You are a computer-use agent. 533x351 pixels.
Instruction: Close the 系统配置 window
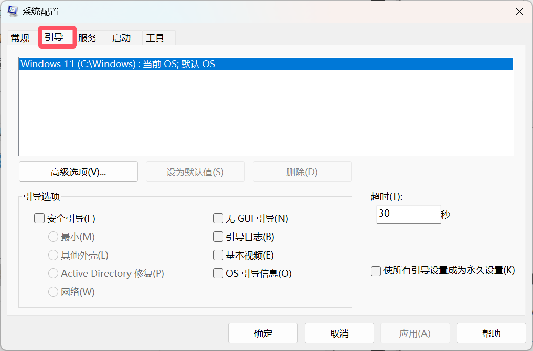click(x=519, y=12)
